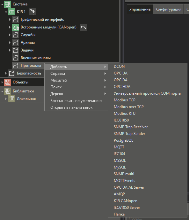Select MQTTEvents

coord(148,181)
